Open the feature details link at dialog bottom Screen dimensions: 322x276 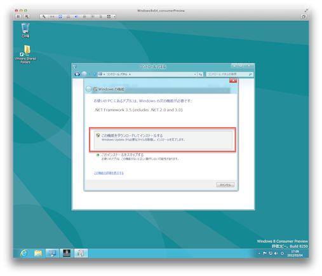click(109, 173)
